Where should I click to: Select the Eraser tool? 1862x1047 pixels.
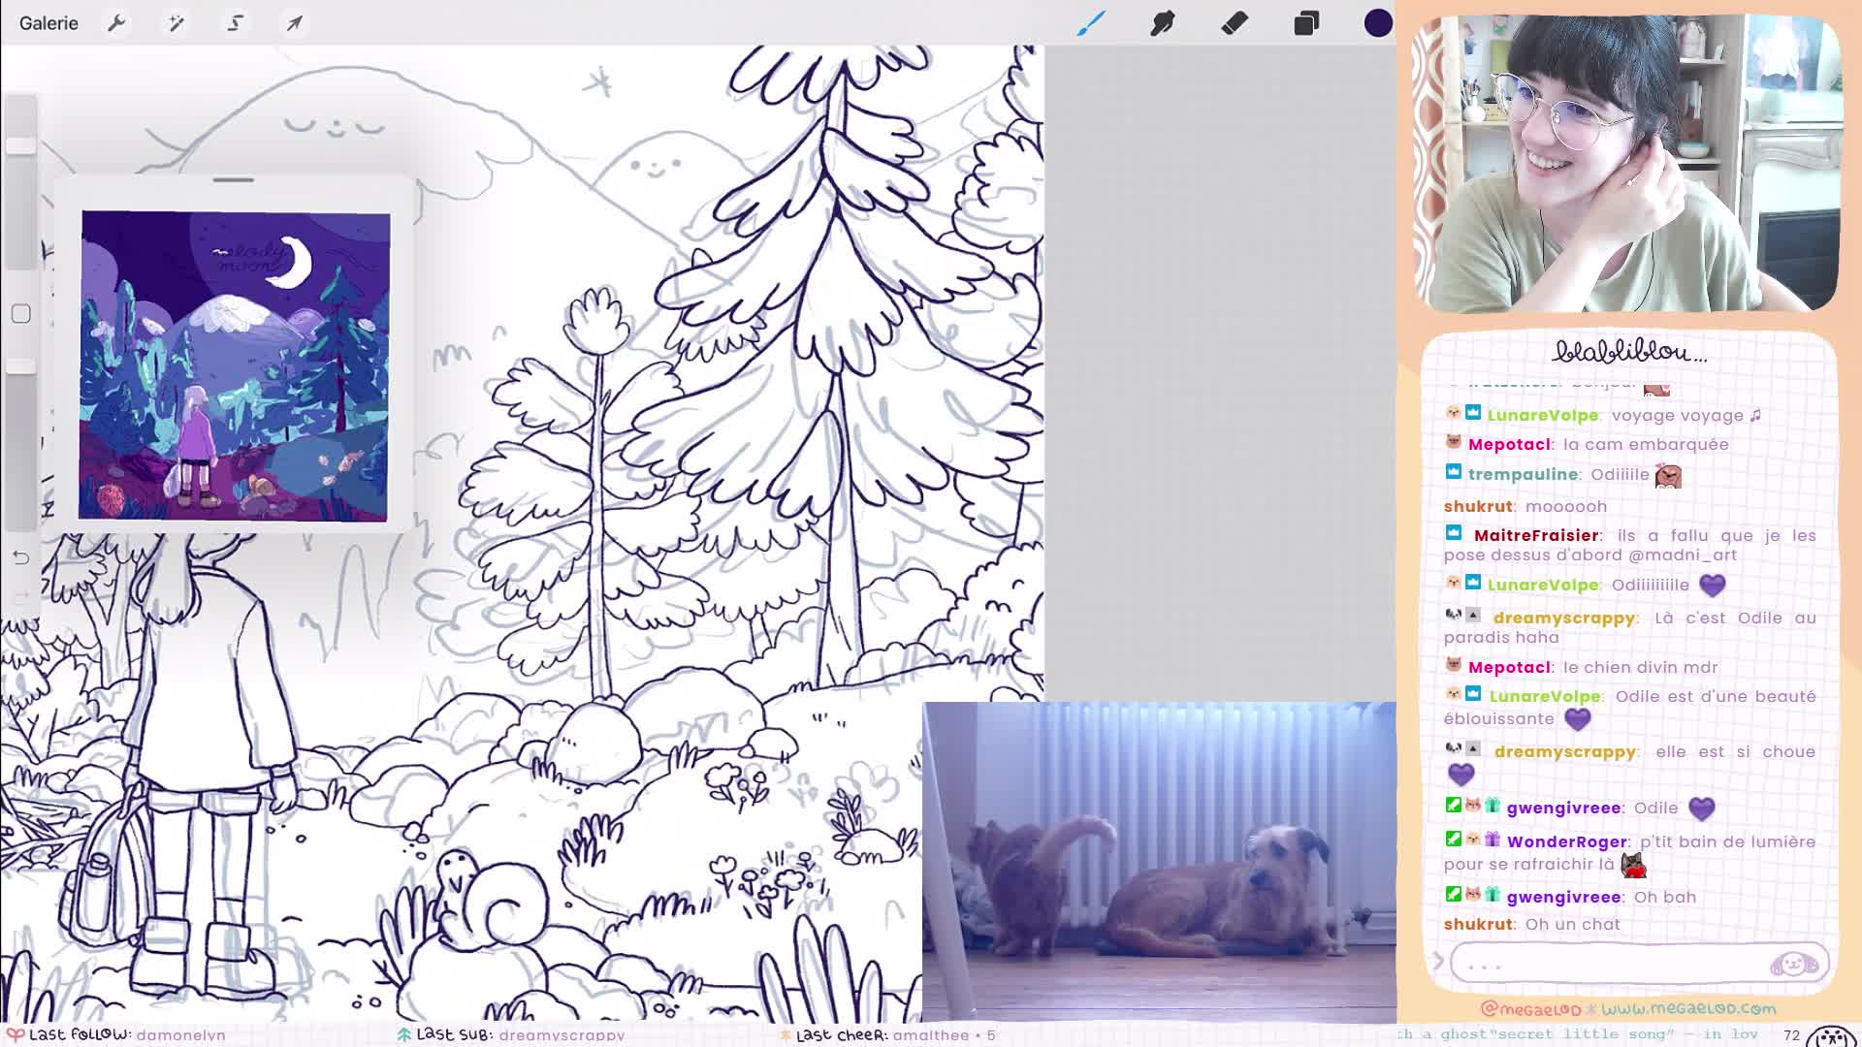1235,23
